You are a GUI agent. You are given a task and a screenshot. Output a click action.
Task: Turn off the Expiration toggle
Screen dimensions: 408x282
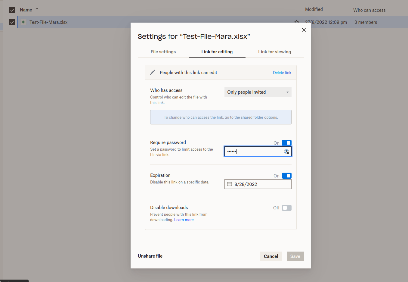click(286, 176)
